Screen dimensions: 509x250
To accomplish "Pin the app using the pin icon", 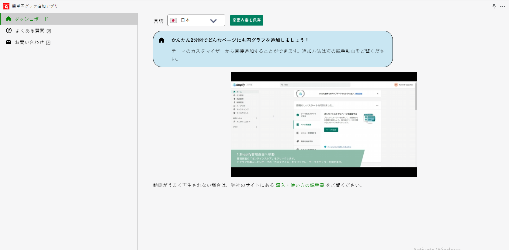I will point(494,6).
